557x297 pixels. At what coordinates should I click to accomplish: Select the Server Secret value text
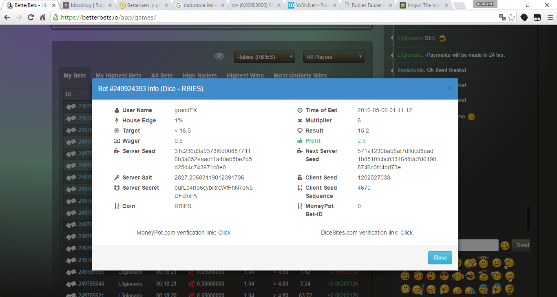pos(214,192)
